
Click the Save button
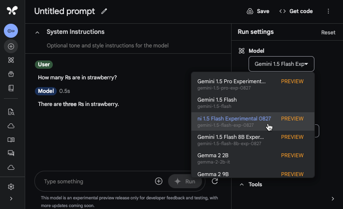258,11
